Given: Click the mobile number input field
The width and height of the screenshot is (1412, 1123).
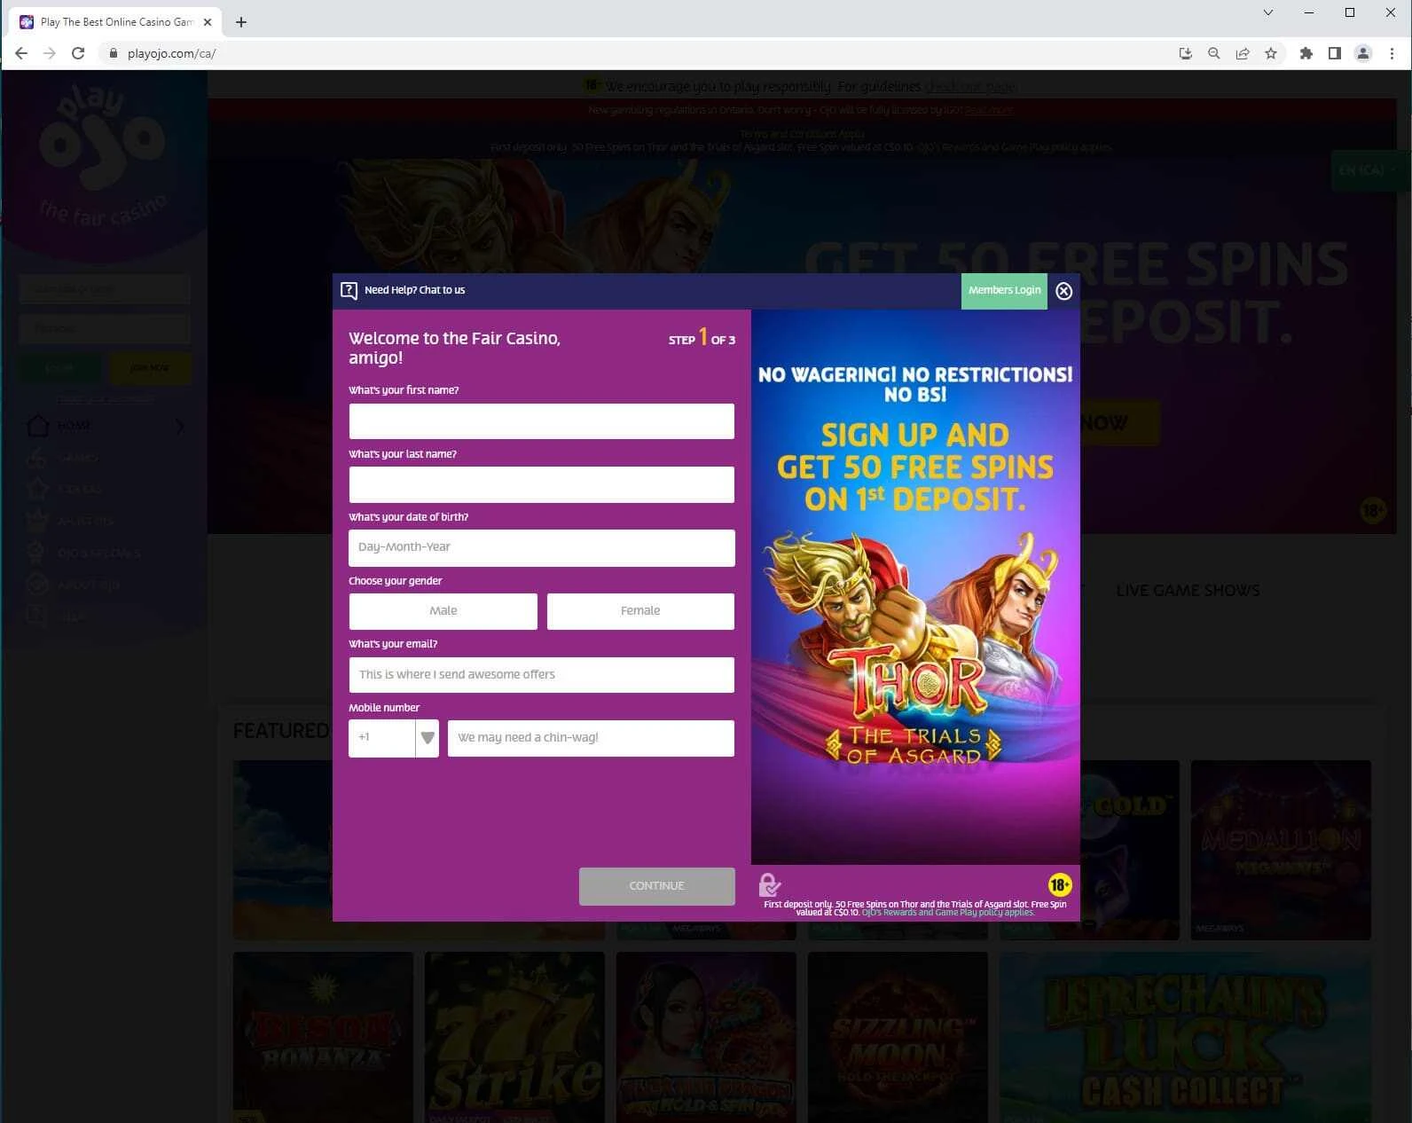Looking at the screenshot, I should point(591,738).
